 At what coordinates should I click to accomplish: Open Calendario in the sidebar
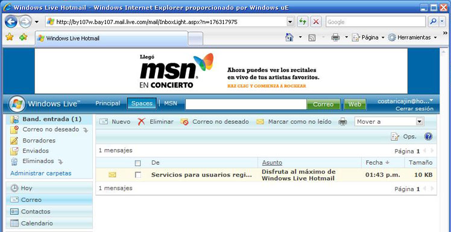[x=49, y=223]
